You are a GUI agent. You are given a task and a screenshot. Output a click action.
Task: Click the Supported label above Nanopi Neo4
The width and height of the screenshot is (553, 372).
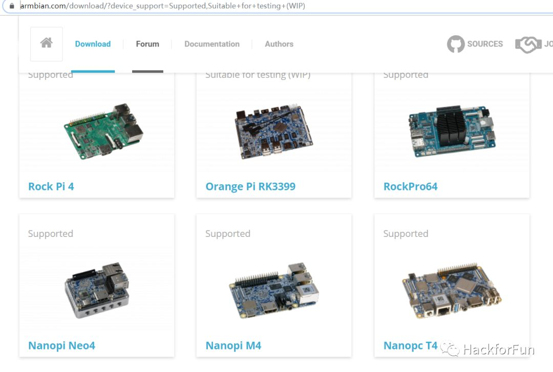pos(50,234)
